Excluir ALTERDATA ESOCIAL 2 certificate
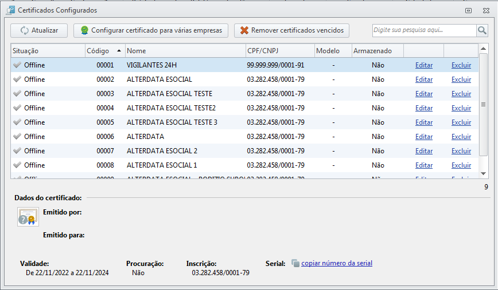 point(461,150)
